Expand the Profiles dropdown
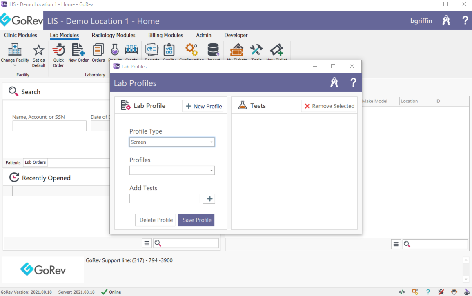Screen dimensions: 472x296 [x=212, y=170]
